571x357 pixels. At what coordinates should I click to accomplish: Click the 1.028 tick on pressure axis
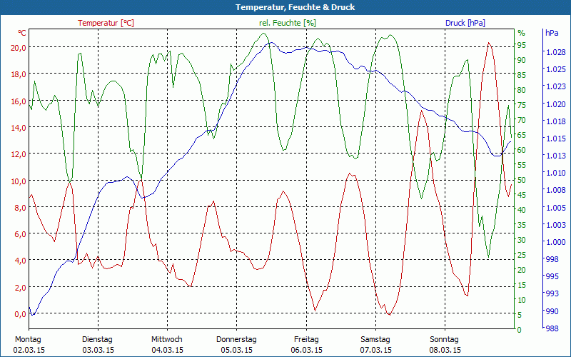(556, 52)
